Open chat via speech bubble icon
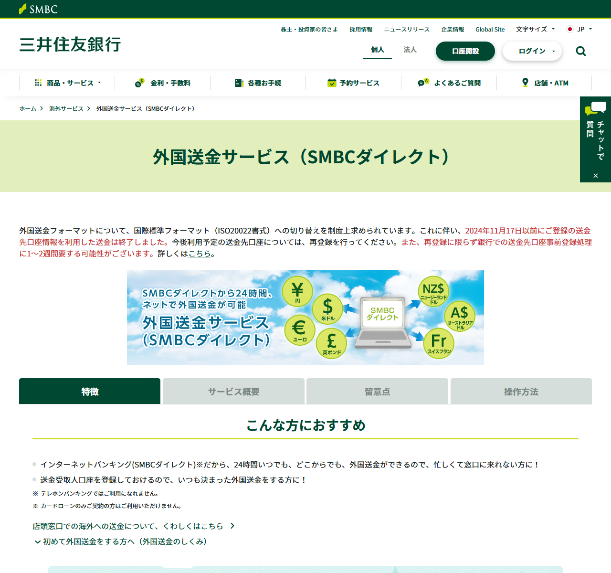 pyautogui.click(x=596, y=108)
